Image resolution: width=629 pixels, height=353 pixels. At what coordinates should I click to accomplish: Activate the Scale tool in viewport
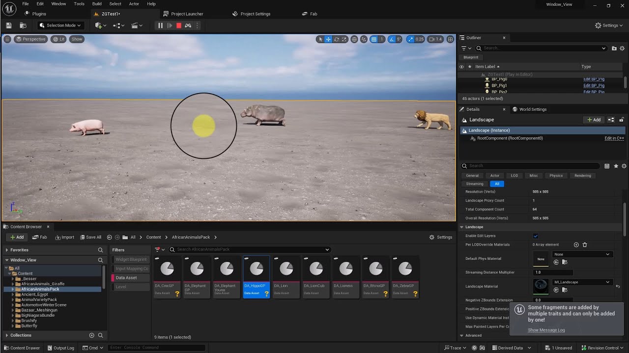coord(344,39)
